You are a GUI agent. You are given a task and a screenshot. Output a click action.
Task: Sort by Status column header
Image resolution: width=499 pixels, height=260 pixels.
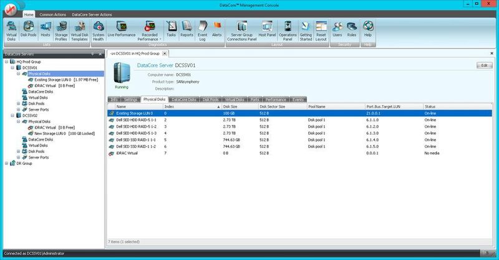(457, 106)
